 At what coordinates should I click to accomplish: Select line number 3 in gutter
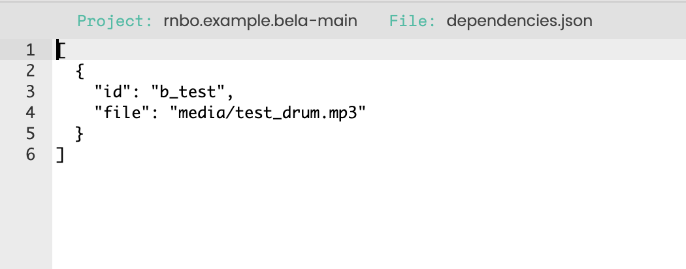click(30, 92)
